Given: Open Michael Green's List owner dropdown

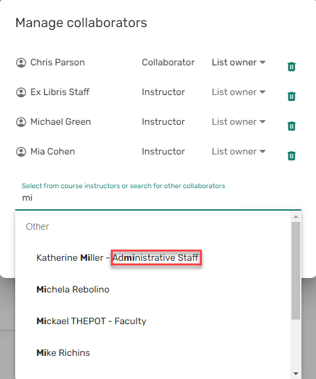Looking at the screenshot, I should pos(239,121).
